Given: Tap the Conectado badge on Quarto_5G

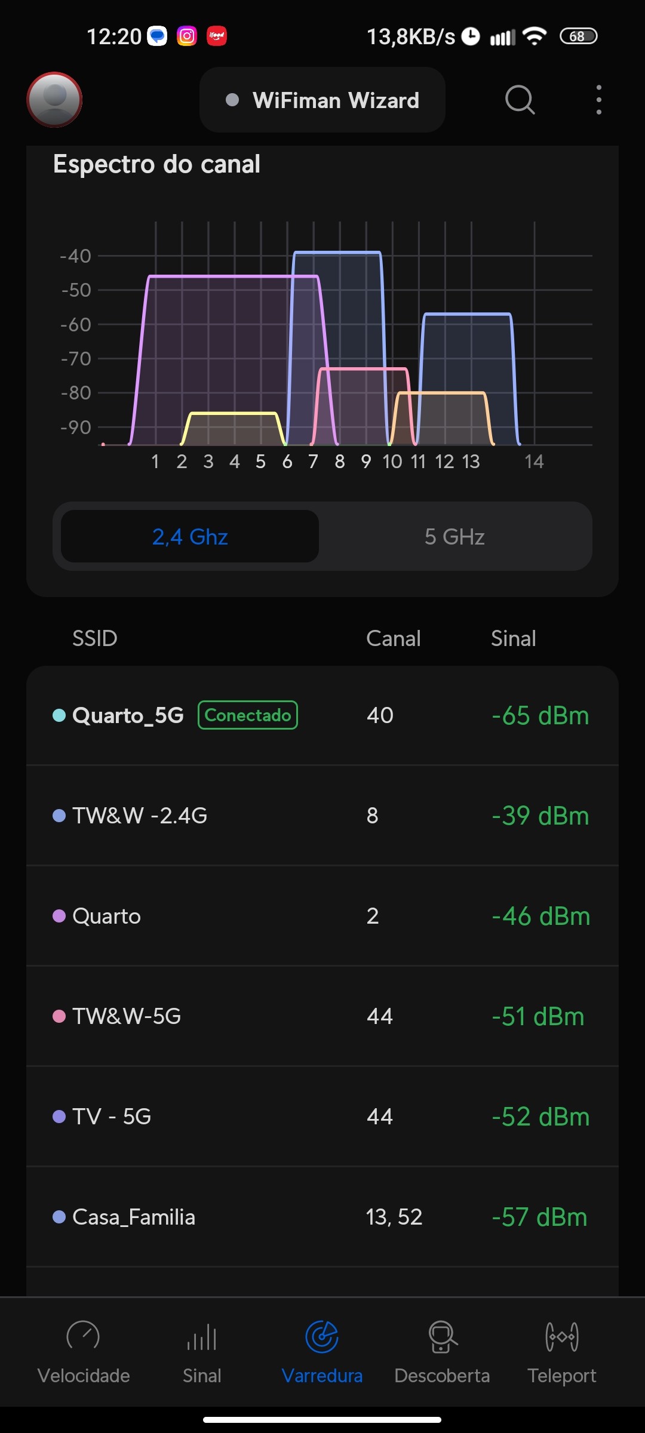Looking at the screenshot, I should tap(248, 715).
